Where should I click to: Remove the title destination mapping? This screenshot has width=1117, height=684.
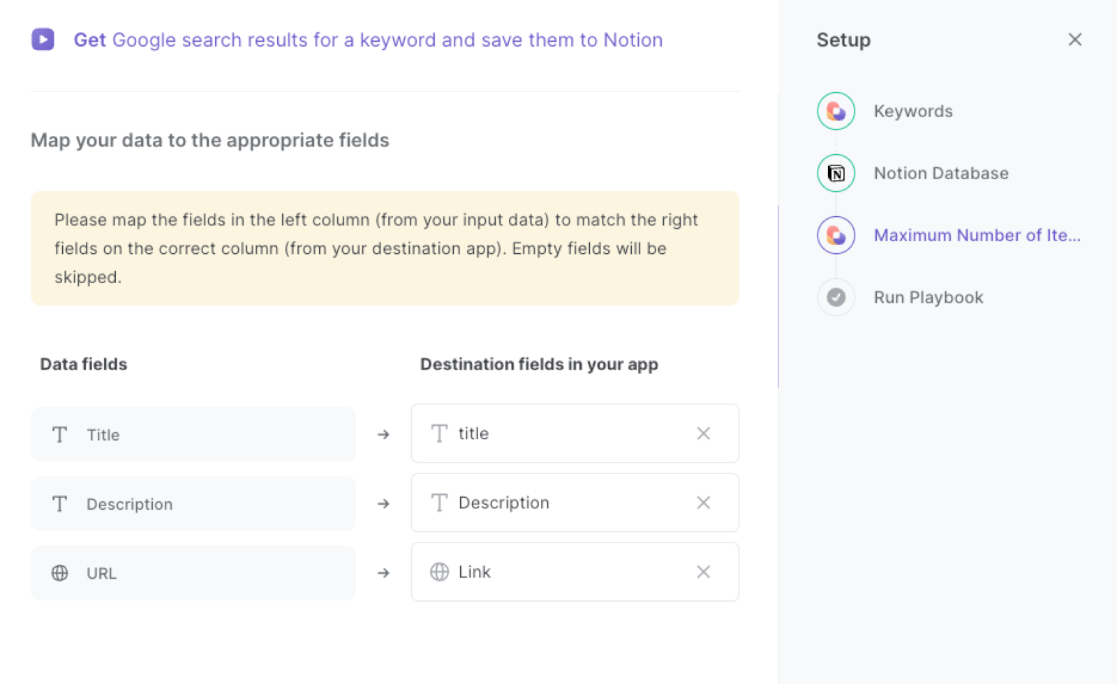[x=703, y=433]
